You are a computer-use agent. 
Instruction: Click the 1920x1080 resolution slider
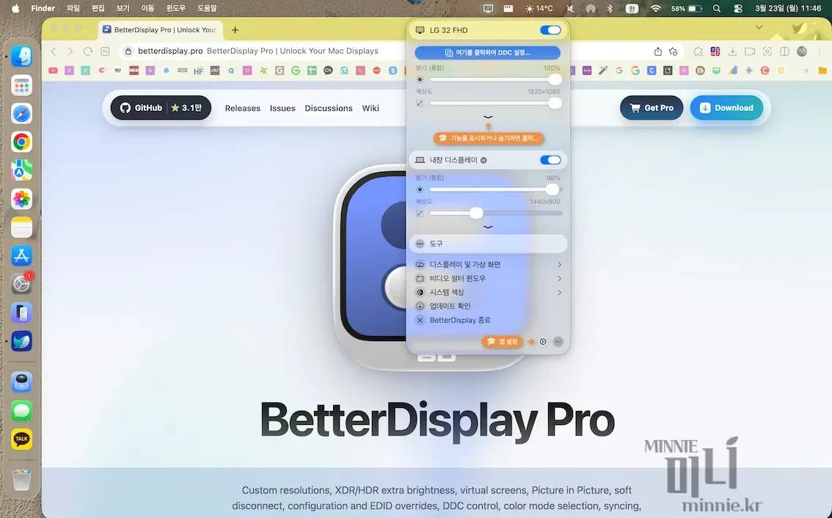click(x=495, y=103)
